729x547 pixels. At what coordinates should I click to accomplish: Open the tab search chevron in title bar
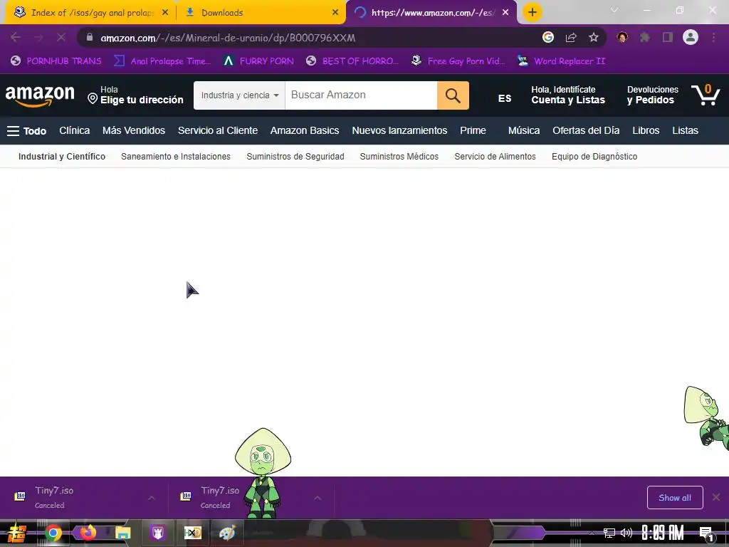pos(614,10)
